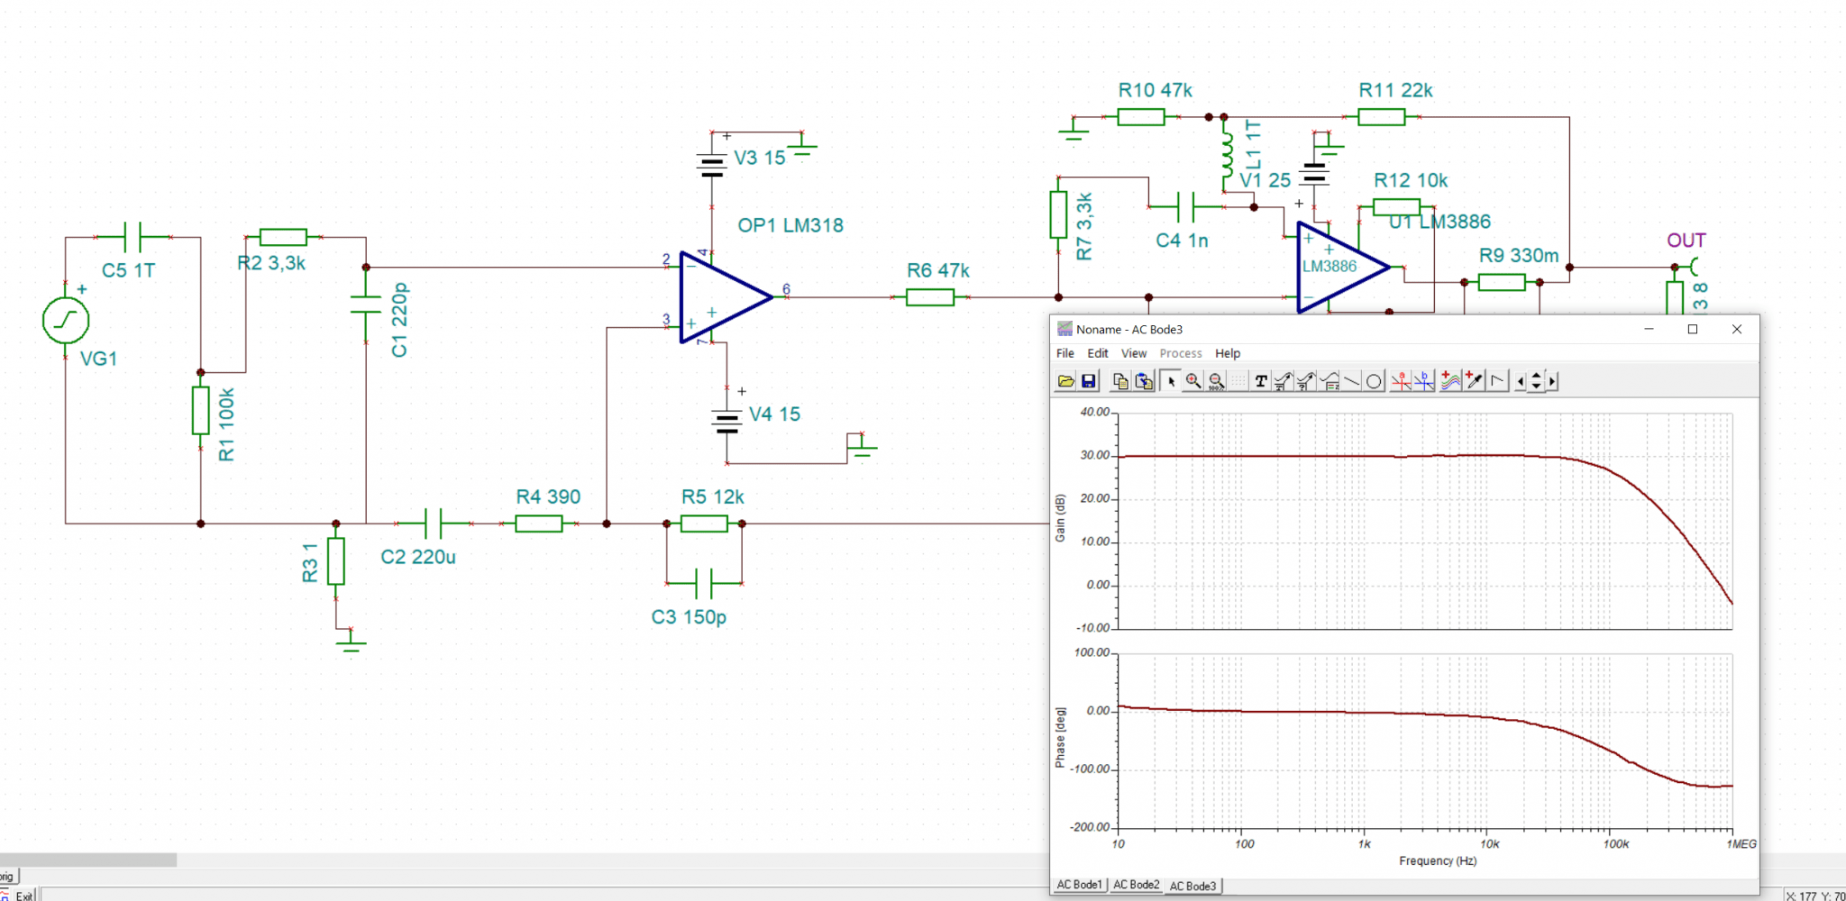Select capacitor C5 1T
This screenshot has height=901, width=1846.
pos(133,238)
